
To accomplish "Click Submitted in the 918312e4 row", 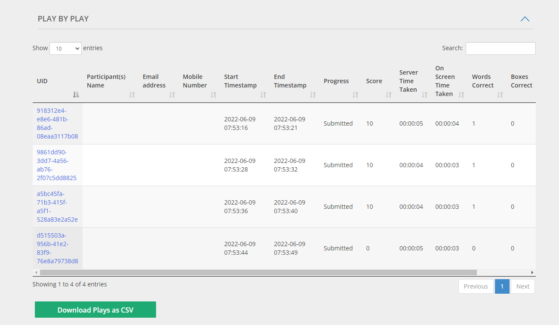I will (x=338, y=123).
